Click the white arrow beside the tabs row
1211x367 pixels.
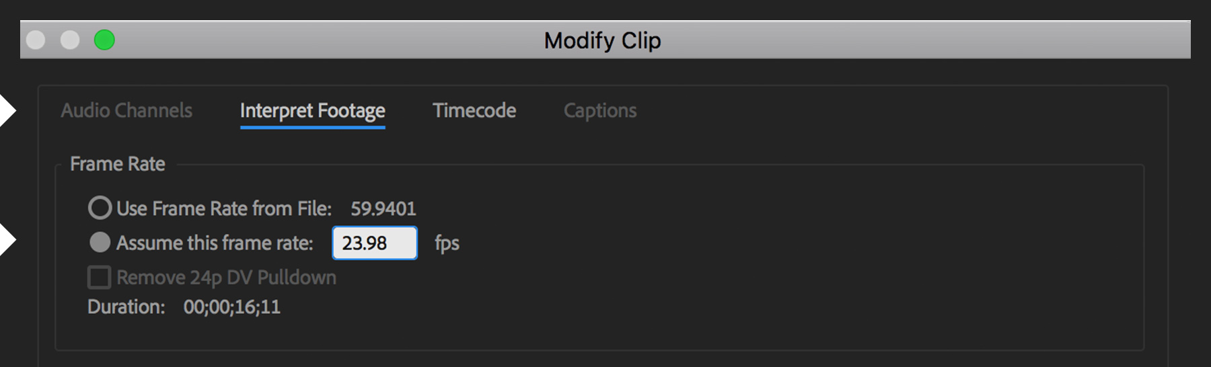(7, 110)
